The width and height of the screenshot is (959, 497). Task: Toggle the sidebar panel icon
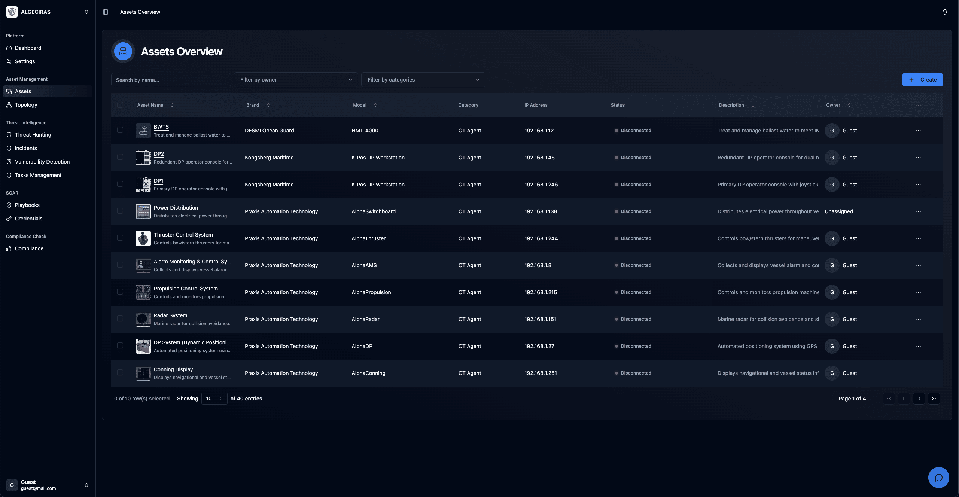(x=106, y=12)
